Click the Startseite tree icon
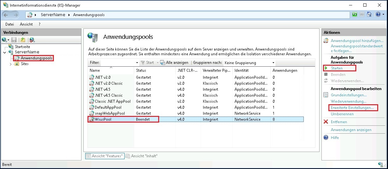 click(x=11, y=46)
